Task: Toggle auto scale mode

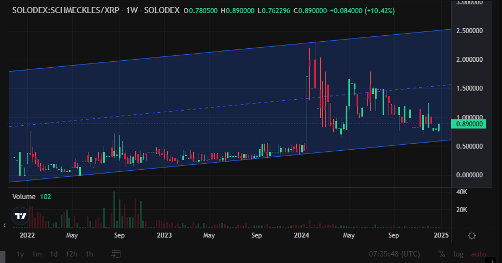Action: click(478, 254)
